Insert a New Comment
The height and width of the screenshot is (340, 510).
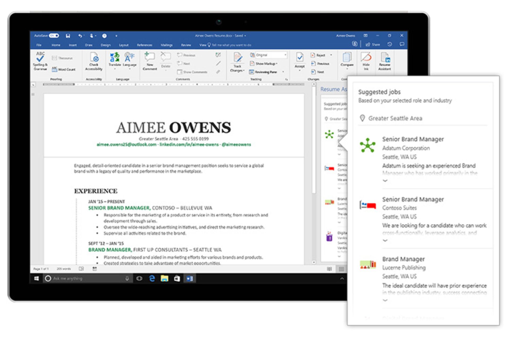[x=150, y=61]
